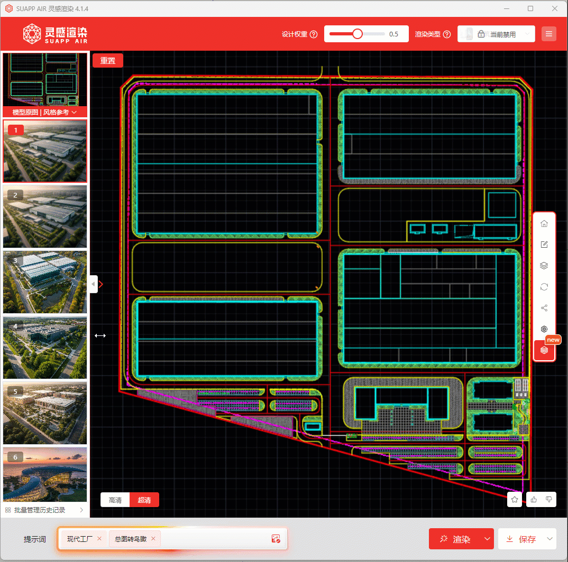The image size is (568, 562).
Task: Select render thumbnail number 3
Action: (x=45, y=282)
